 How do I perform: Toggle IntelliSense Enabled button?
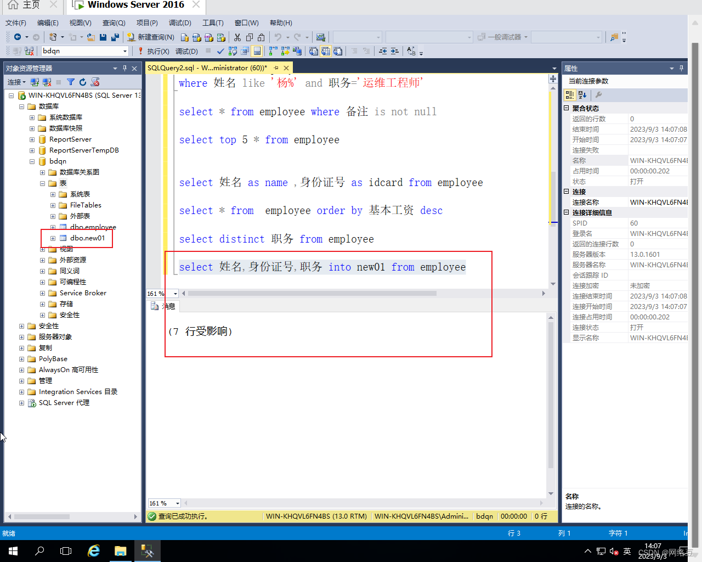click(257, 51)
